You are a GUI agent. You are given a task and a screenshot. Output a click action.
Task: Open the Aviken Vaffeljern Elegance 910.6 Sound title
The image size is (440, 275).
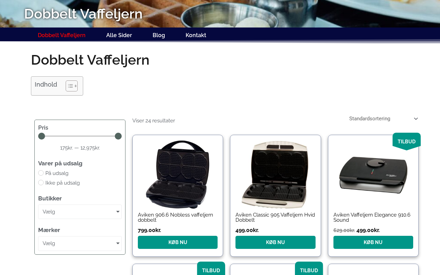(372, 217)
